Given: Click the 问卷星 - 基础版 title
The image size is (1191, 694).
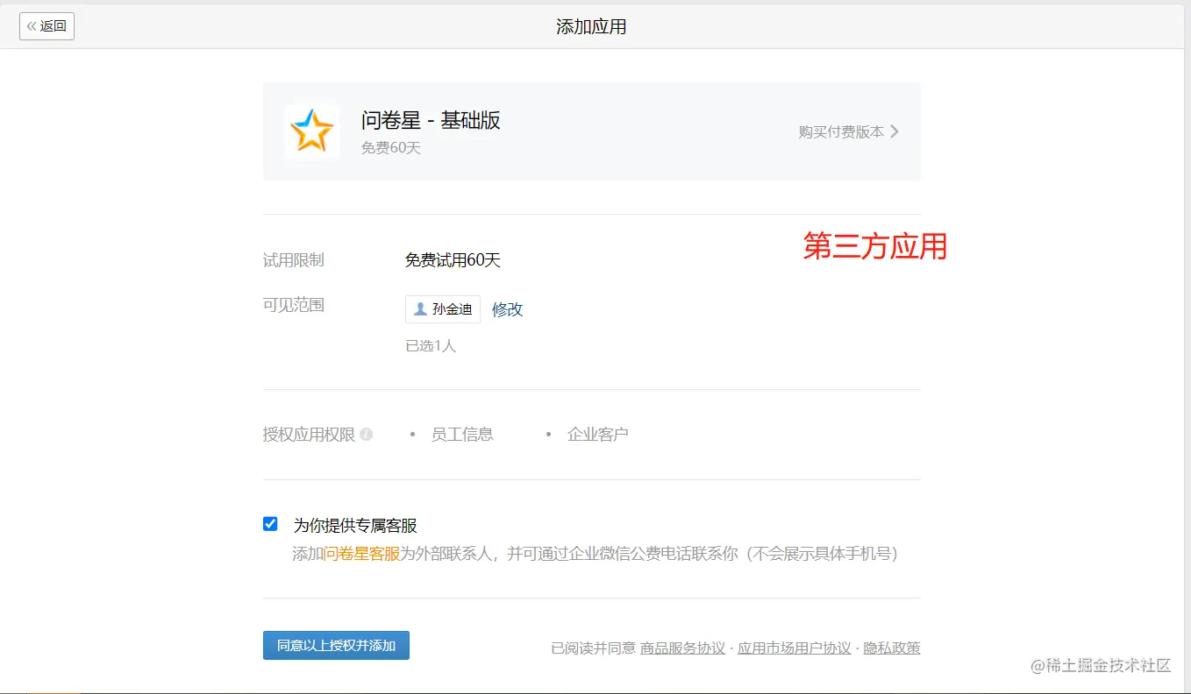Looking at the screenshot, I should (431, 120).
